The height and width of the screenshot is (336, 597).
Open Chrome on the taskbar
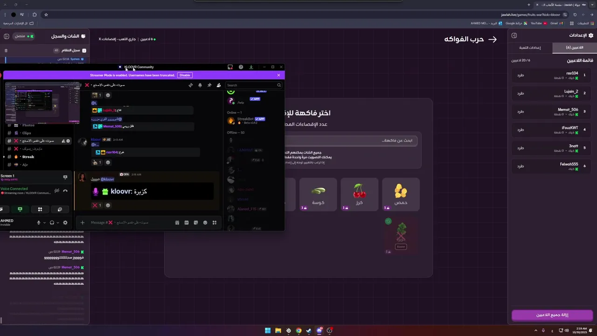(298, 330)
